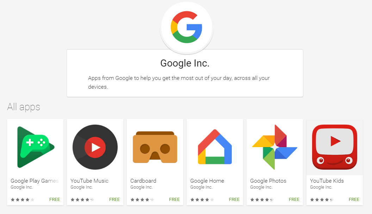This screenshot has width=372, height=214.
Task: Click FREE button on YouTube Music card
Action: 114,200
